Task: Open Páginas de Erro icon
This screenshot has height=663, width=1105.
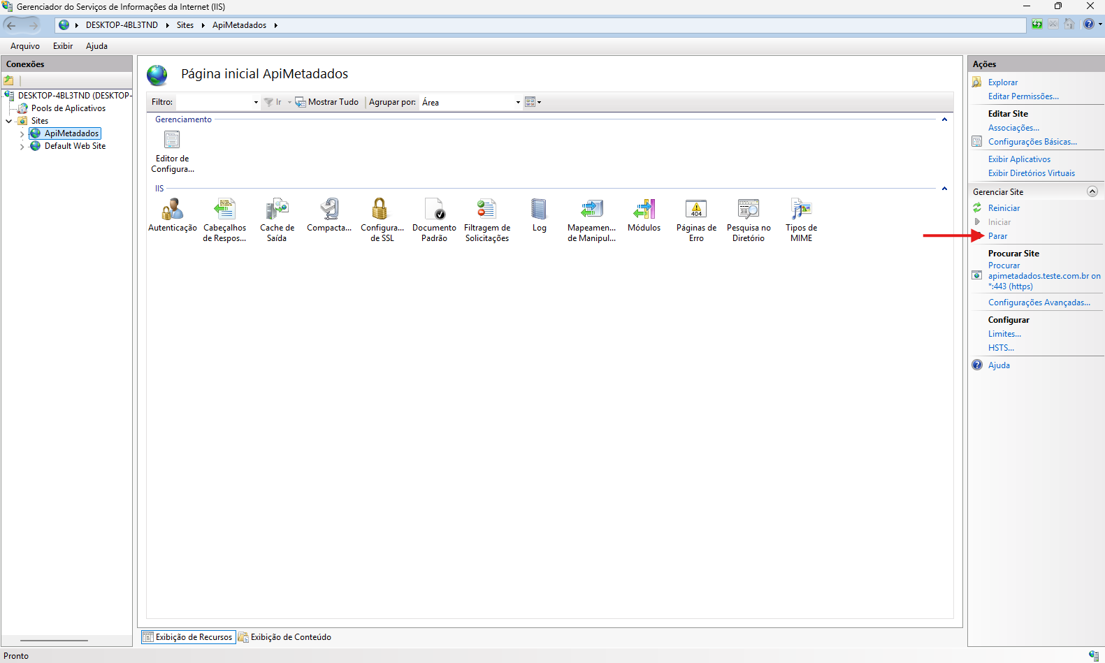Action: point(696,209)
